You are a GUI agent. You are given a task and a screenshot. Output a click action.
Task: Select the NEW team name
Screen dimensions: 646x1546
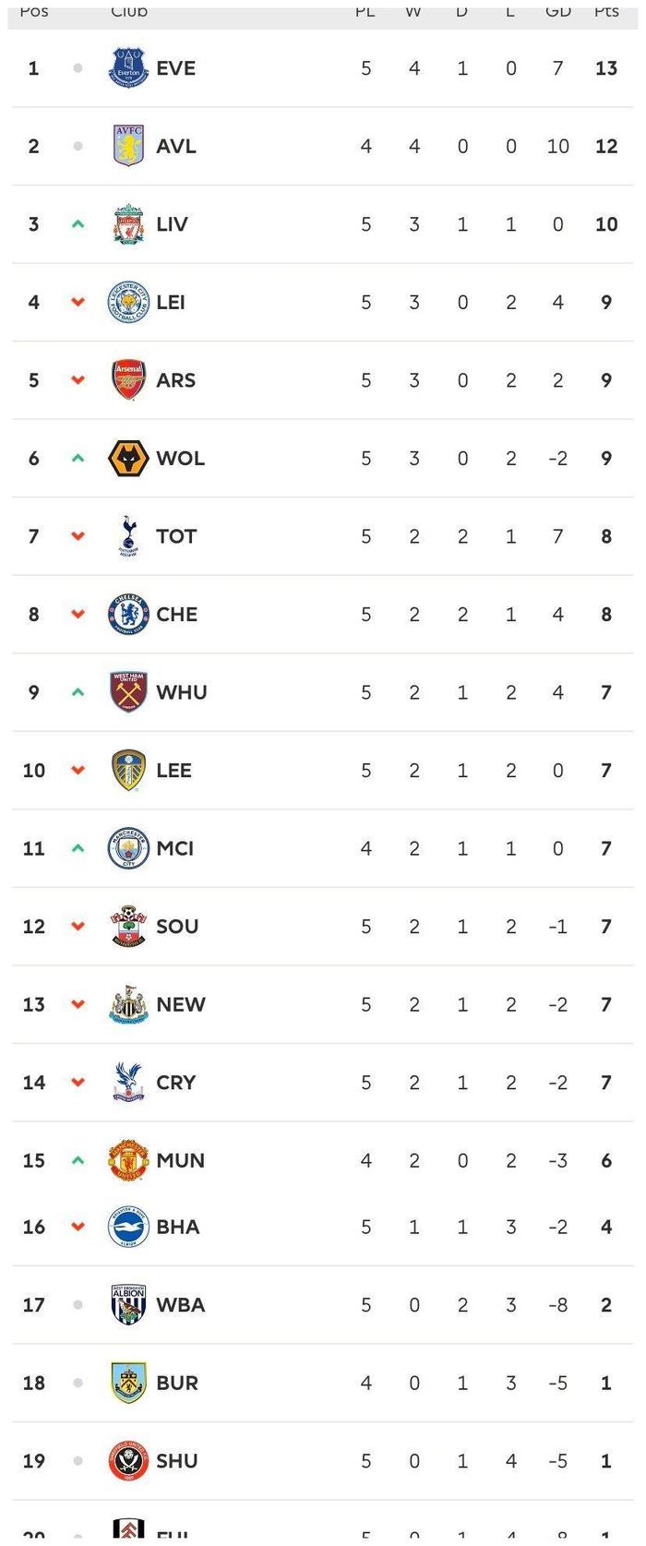pos(181,1004)
